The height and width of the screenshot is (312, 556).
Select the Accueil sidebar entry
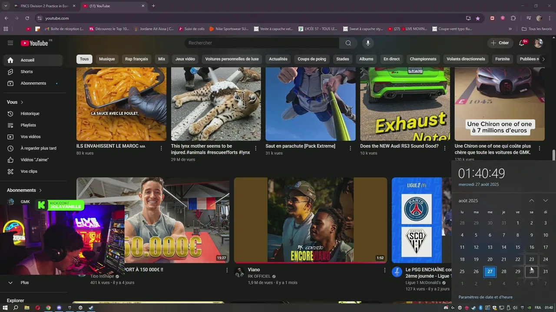pyautogui.click(x=33, y=60)
